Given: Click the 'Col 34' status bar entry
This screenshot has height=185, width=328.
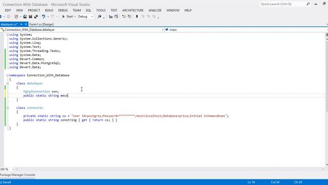Looking at the screenshot, I should pyautogui.click(x=275, y=182).
